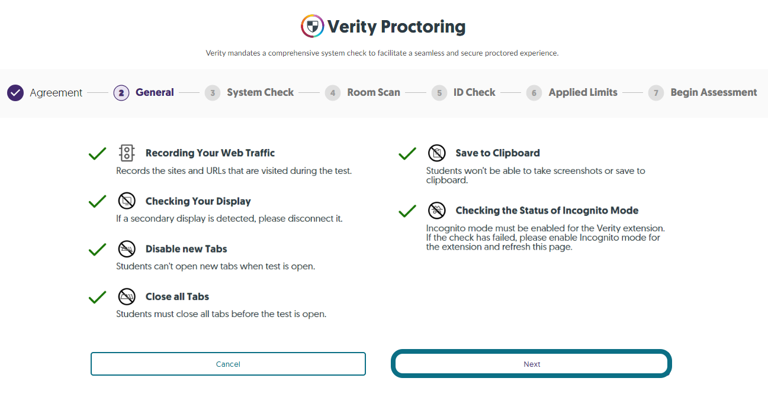Click the Checking Your Display icon

pos(127,201)
